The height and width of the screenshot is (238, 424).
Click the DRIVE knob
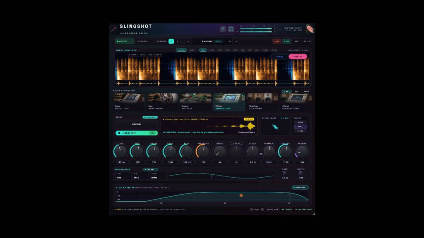point(219,151)
